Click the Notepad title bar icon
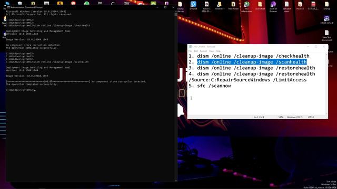 [190, 47]
